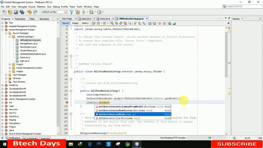Minimize the Projects panel

point(58,19)
